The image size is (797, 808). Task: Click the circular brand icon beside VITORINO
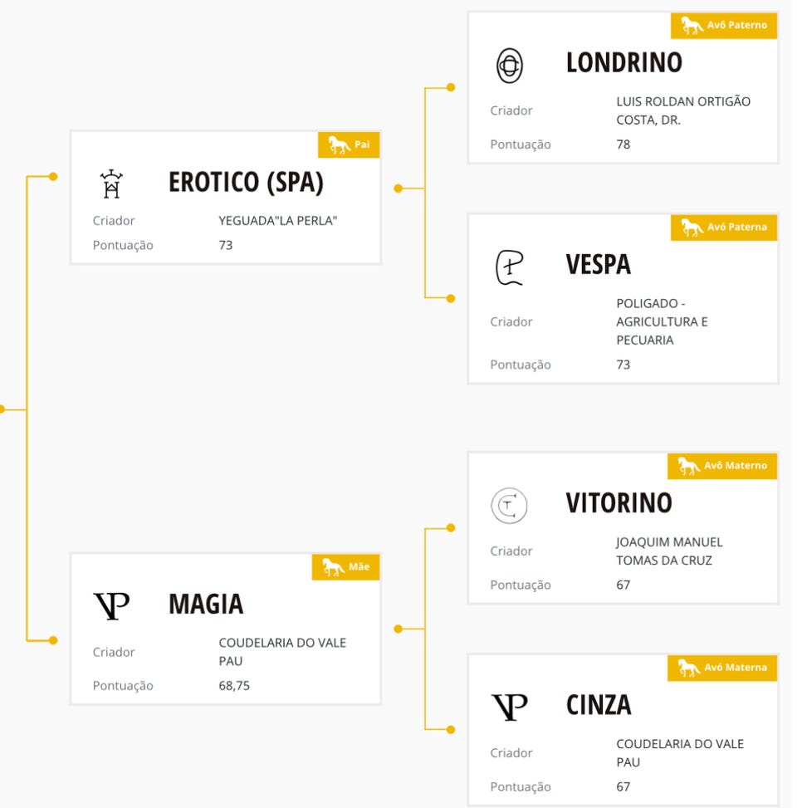(509, 505)
